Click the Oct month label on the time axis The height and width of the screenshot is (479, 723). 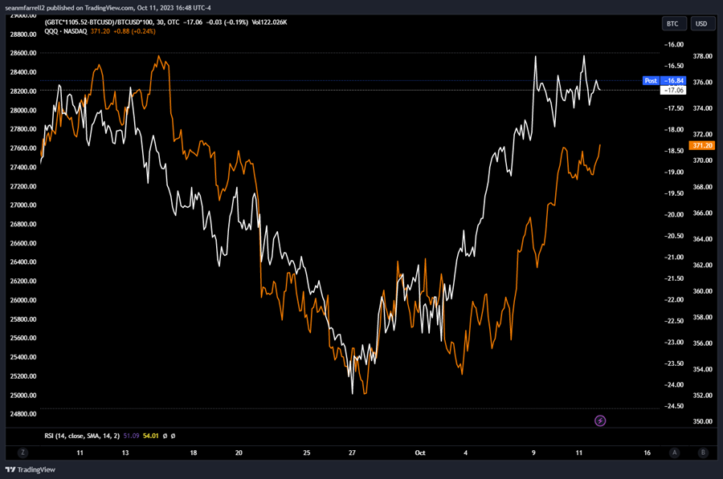tap(420, 453)
